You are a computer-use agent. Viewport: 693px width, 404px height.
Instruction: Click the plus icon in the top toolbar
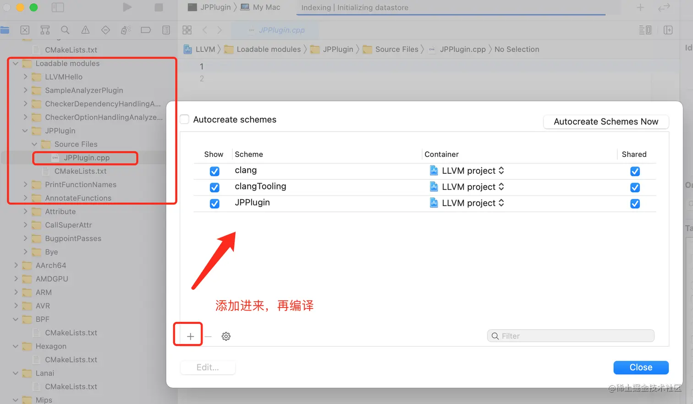pos(640,7)
